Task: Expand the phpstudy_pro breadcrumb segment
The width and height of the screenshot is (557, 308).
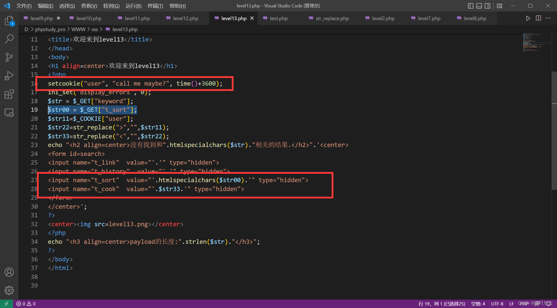Action: click(x=50, y=29)
